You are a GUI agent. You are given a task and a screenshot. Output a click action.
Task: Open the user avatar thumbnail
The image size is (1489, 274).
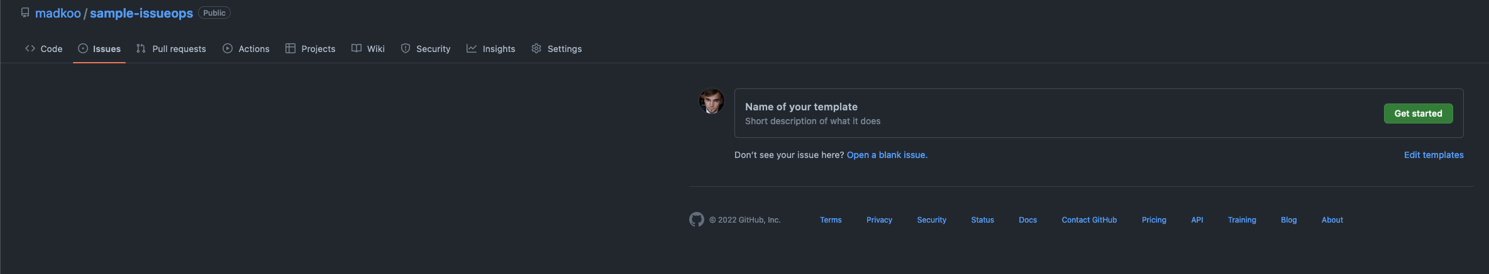coord(712,101)
